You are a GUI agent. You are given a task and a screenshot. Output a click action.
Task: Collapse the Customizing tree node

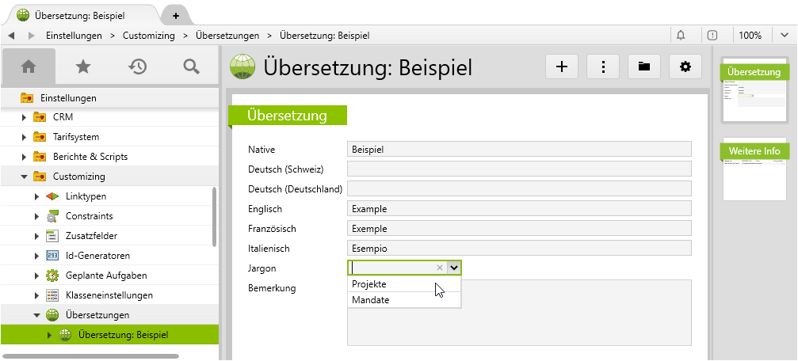[25, 177]
